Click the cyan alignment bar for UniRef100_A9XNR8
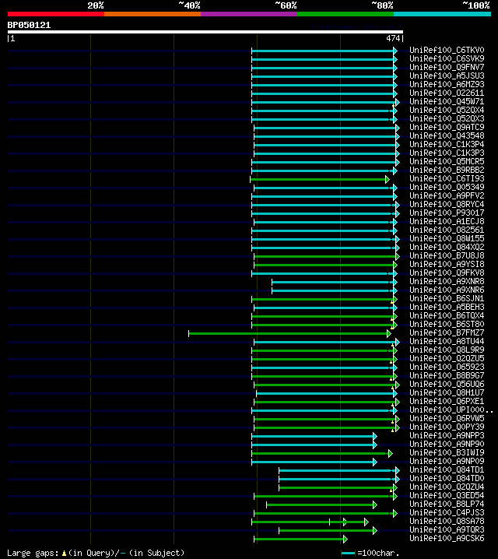Viewport: 498px width, 559px height. coord(335,282)
